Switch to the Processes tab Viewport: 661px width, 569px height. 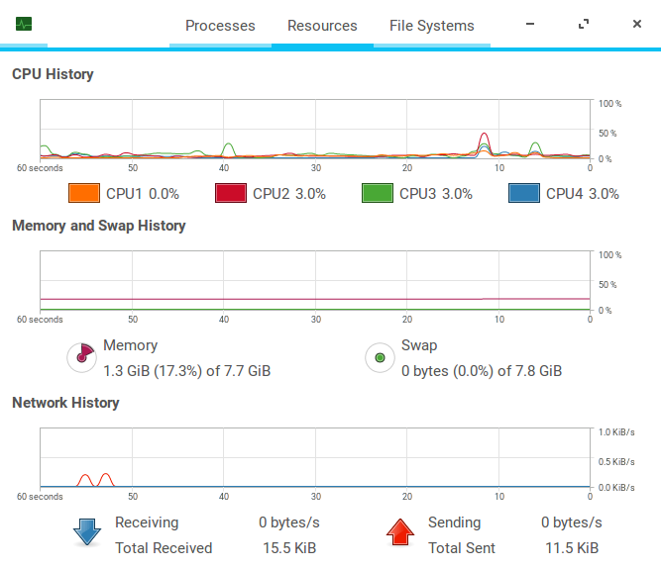[220, 26]
